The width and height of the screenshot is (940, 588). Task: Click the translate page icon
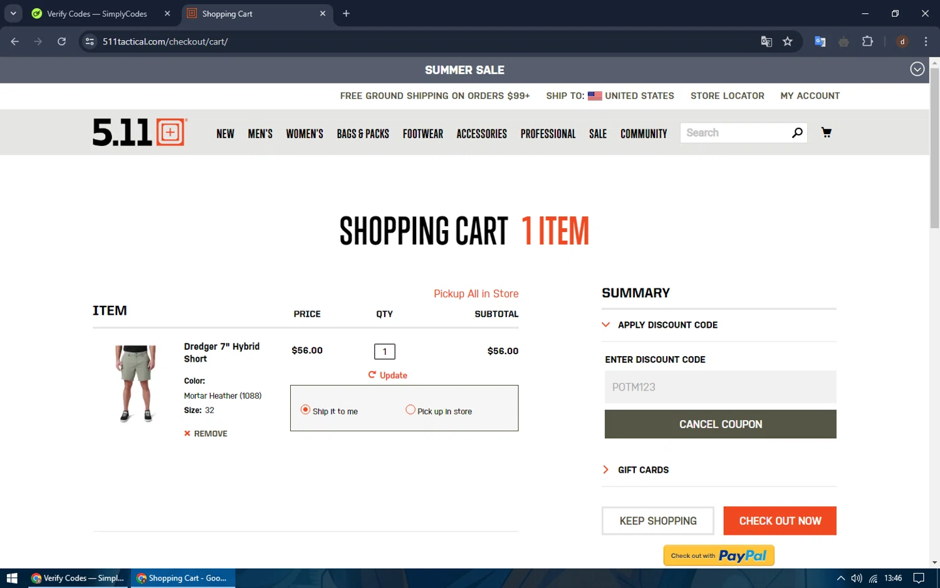pyautogui.click(x=766, y=41)
